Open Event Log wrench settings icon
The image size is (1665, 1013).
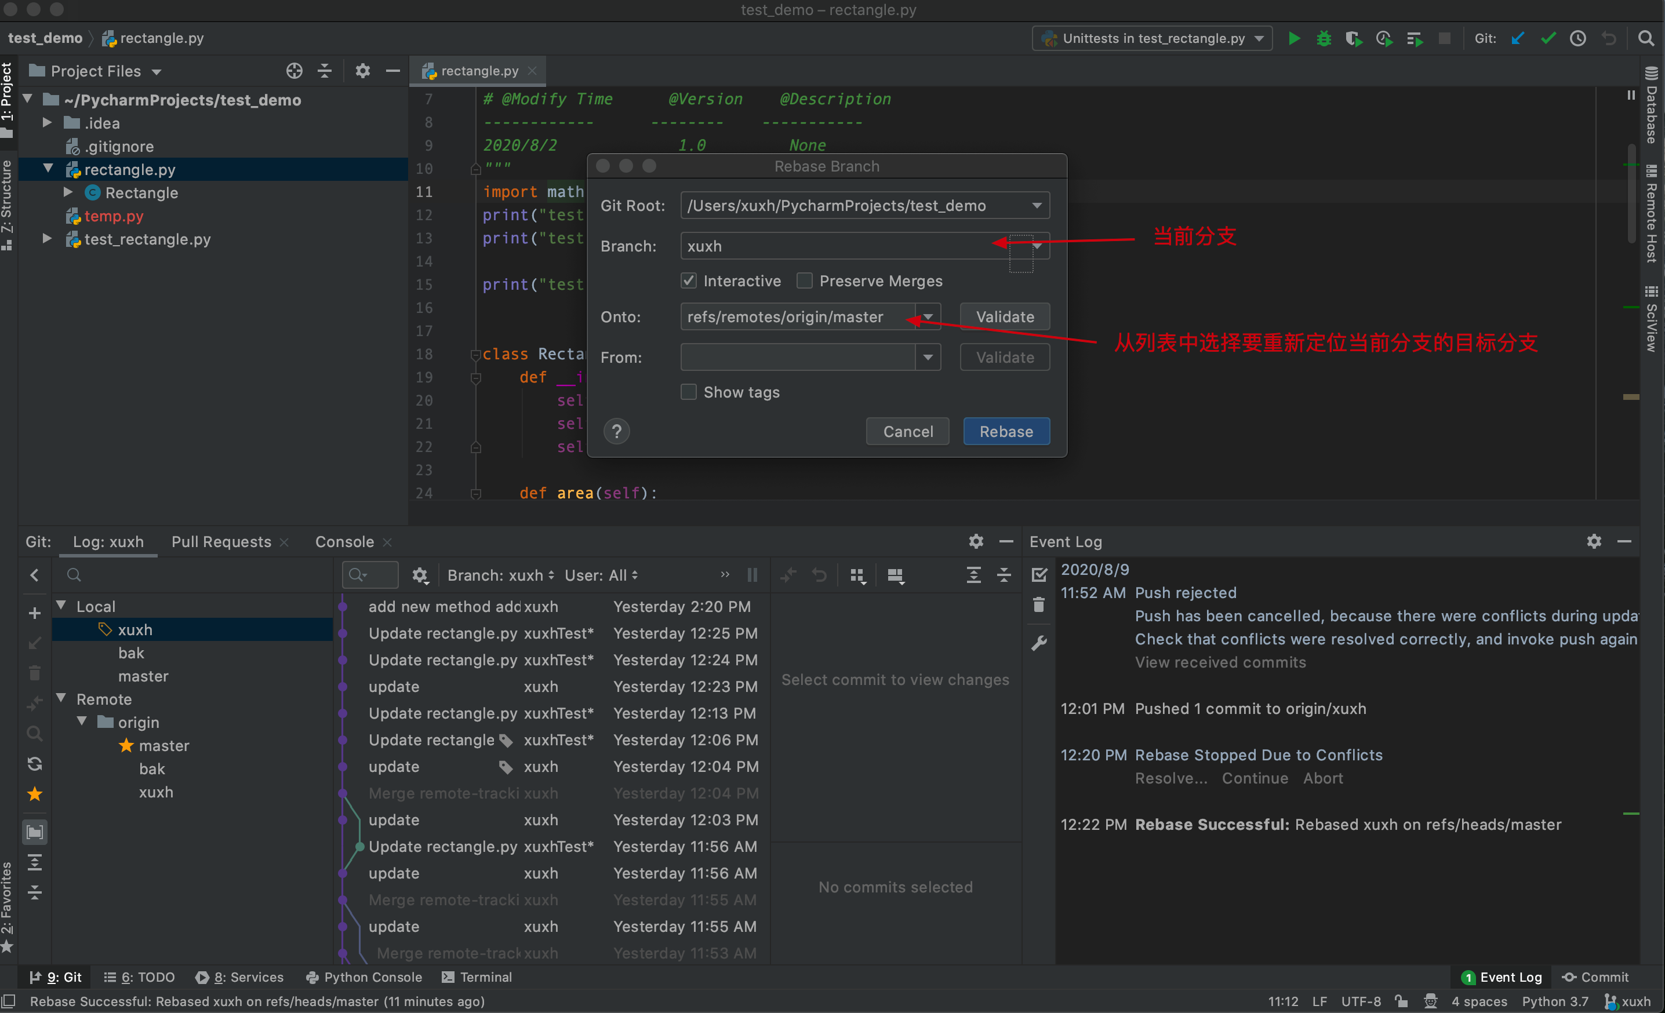1039,643
